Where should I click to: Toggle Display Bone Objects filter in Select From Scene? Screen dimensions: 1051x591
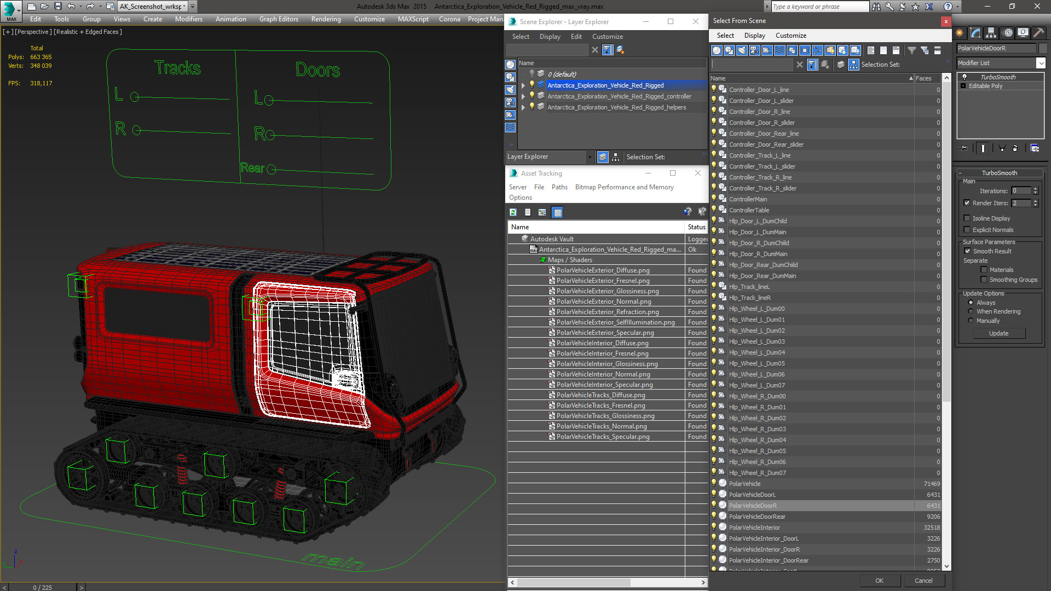[x=817, y=50]
